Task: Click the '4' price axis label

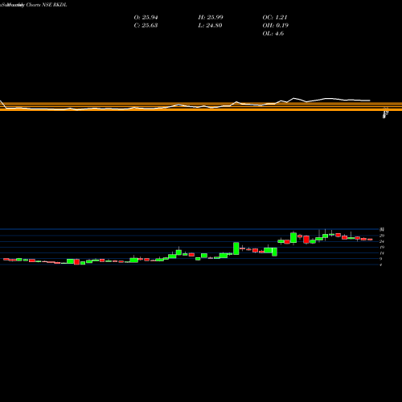Action: pyautogui.click(x=381, y=265)
